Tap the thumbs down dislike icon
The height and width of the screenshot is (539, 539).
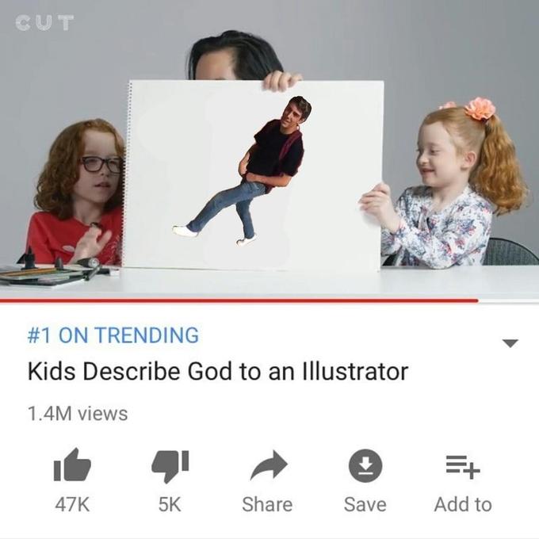coord(170,466)
